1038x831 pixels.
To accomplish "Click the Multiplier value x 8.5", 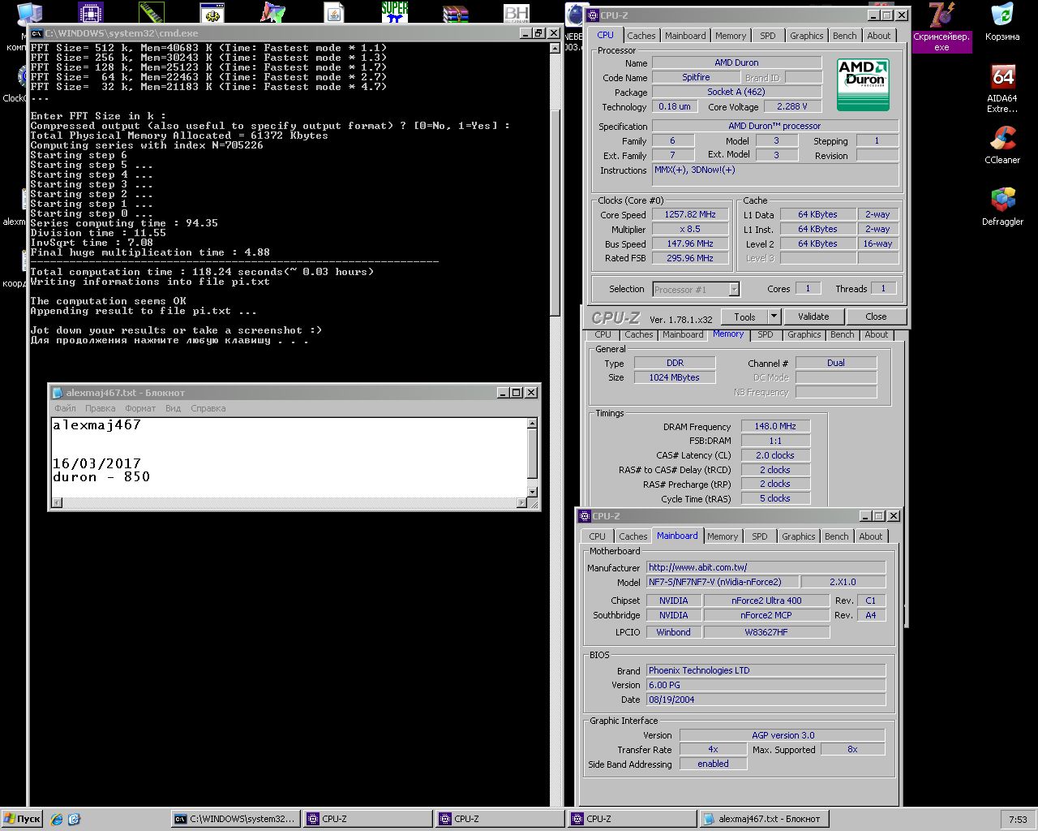I will click(x=689, y=230).
